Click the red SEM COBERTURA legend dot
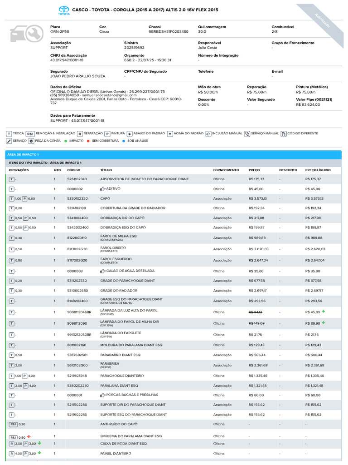This screenshot has height=465, width=348. pyautogui.click(x=88, y=141)
